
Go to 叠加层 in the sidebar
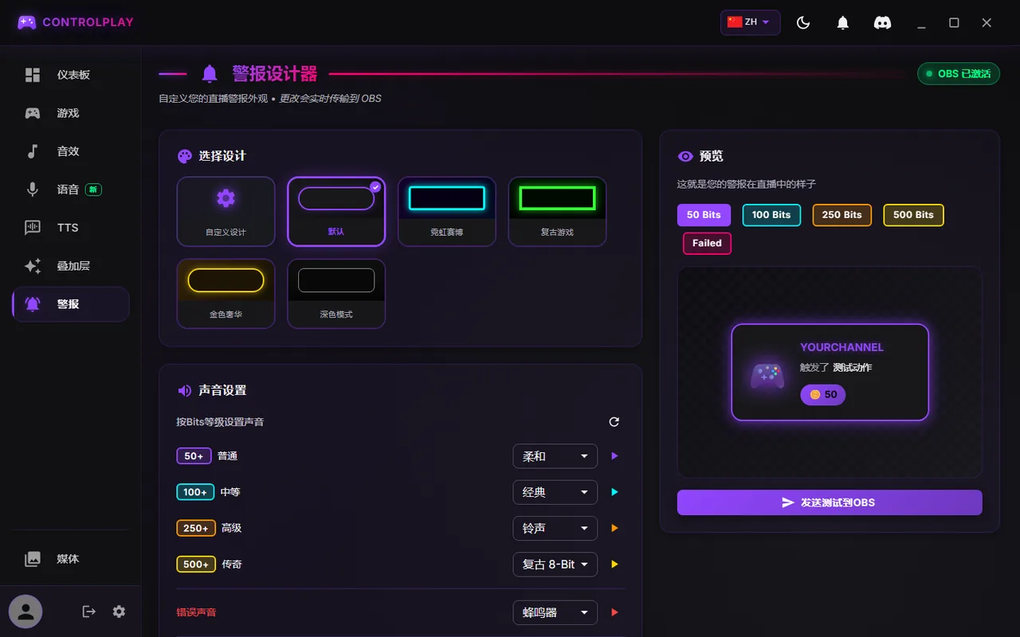[71, 266]
